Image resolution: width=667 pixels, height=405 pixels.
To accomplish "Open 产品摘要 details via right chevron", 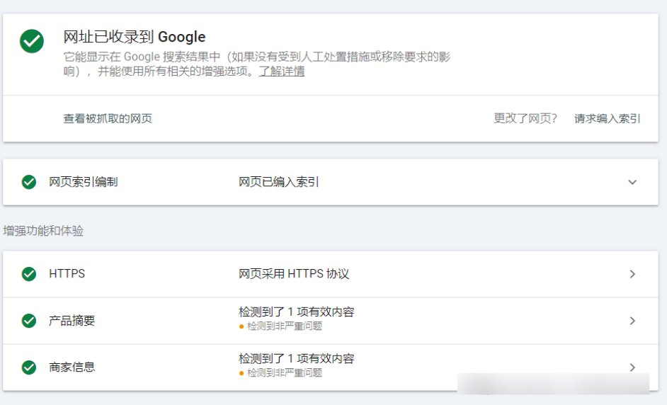I will (632, 321).
